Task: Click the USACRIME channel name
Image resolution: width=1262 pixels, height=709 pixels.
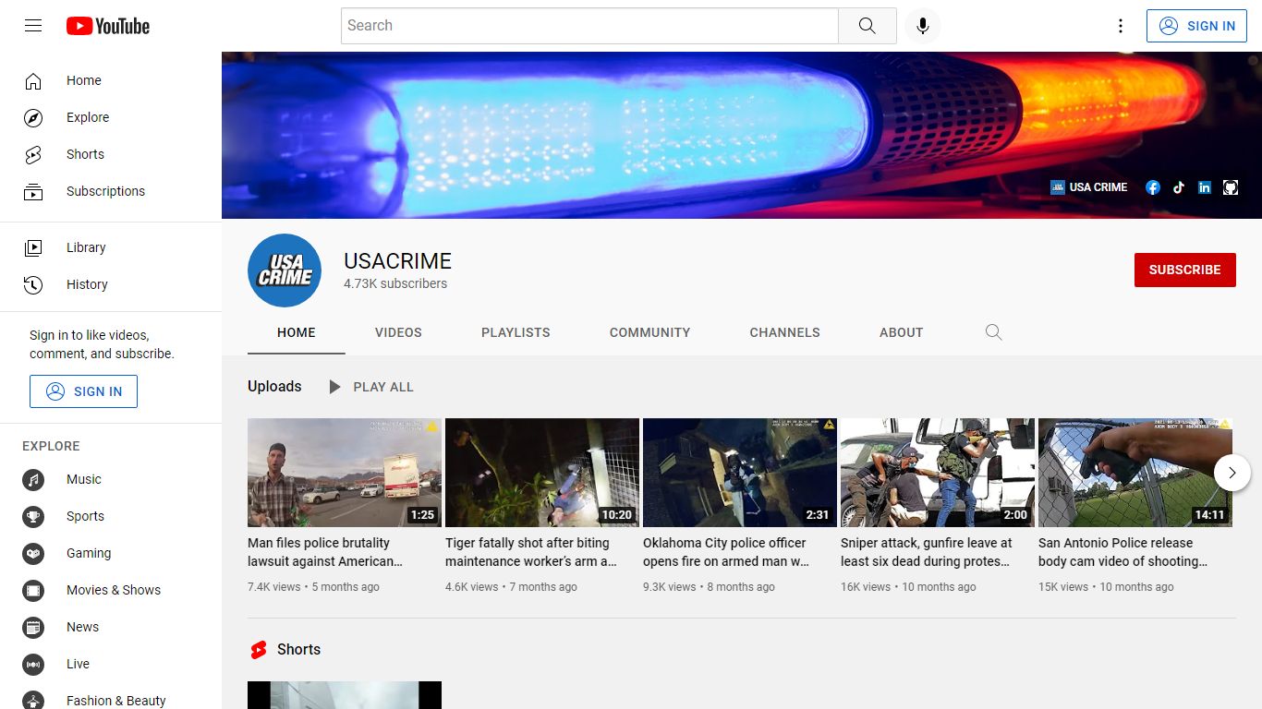Action: 398,261
